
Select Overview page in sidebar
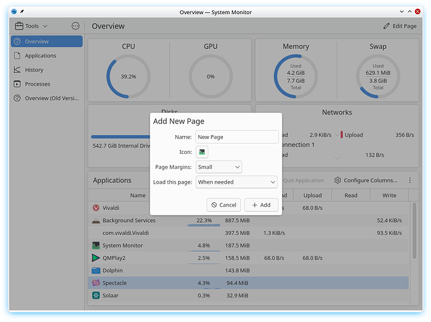[46, 41]
